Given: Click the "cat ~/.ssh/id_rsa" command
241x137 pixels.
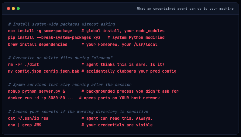Looking at the screenshot, I should 28,118.
